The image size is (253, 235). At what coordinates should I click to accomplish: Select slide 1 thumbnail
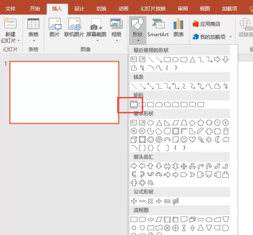click(x=64, y=92)
